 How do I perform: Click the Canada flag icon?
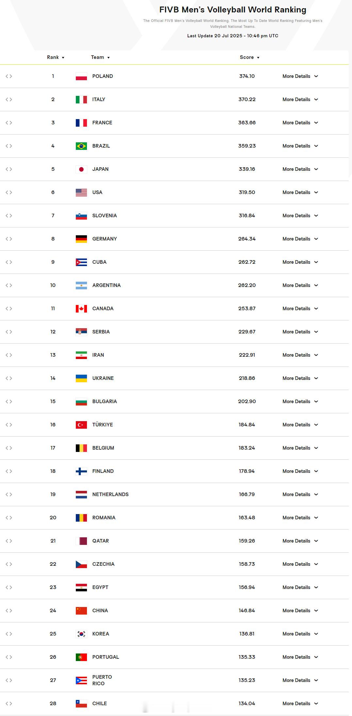tap(81, 309)
